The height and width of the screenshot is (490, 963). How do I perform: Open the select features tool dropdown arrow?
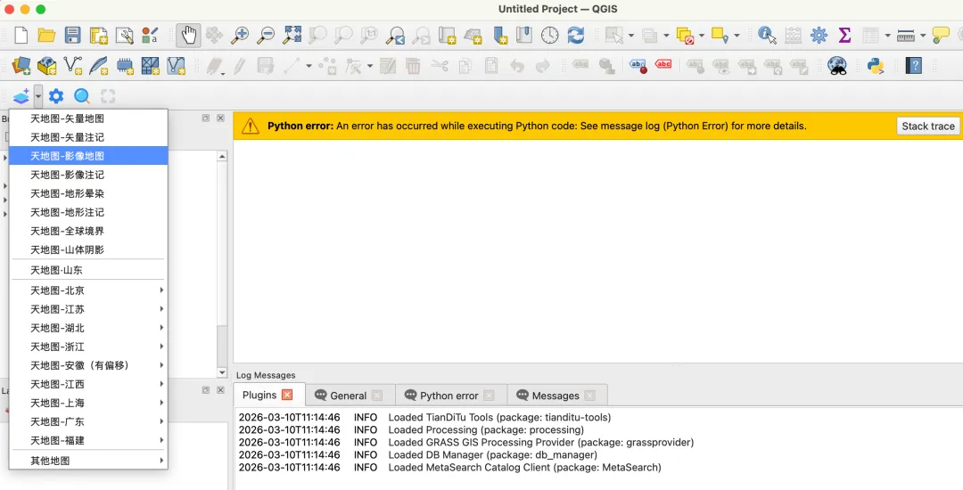point(630,35)
